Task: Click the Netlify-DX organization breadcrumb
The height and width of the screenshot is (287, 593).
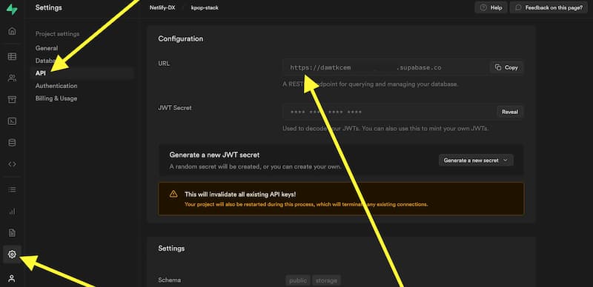Action: click(162, 7)
